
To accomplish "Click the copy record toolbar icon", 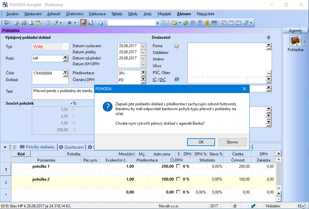I will click(17, 23).
